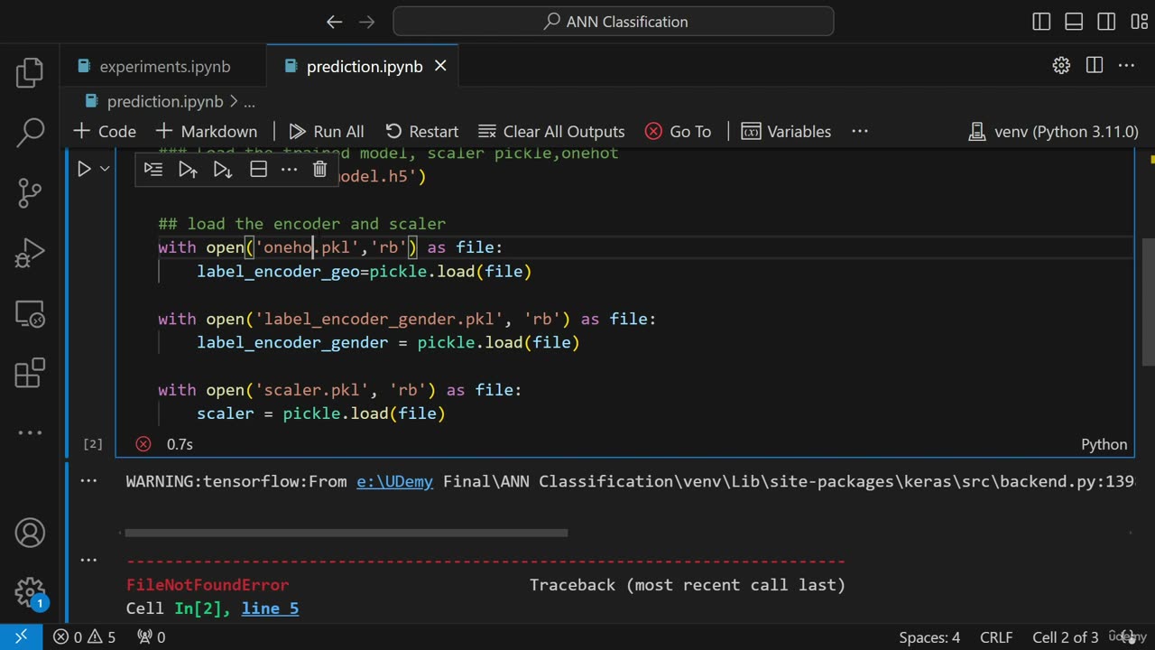Click the cell execution time 0.7s
Screen dimensions: 1155x650
[x=180, y=444]
